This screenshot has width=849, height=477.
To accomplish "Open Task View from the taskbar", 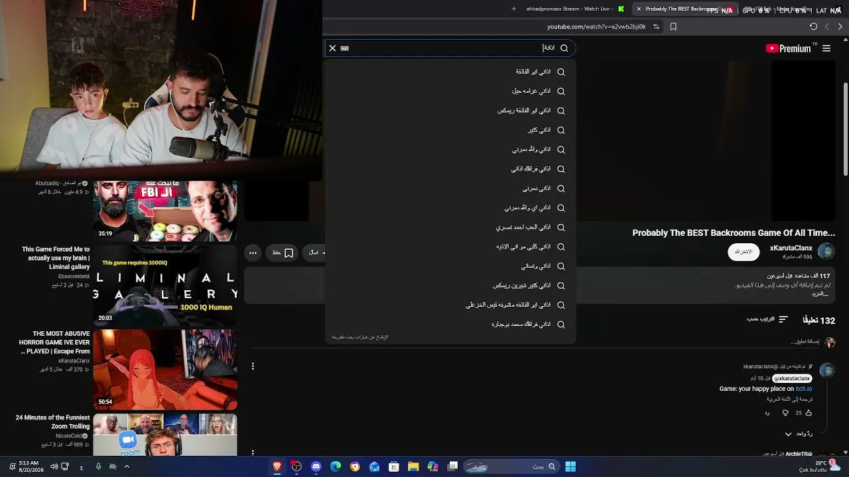I will [452, 466].
